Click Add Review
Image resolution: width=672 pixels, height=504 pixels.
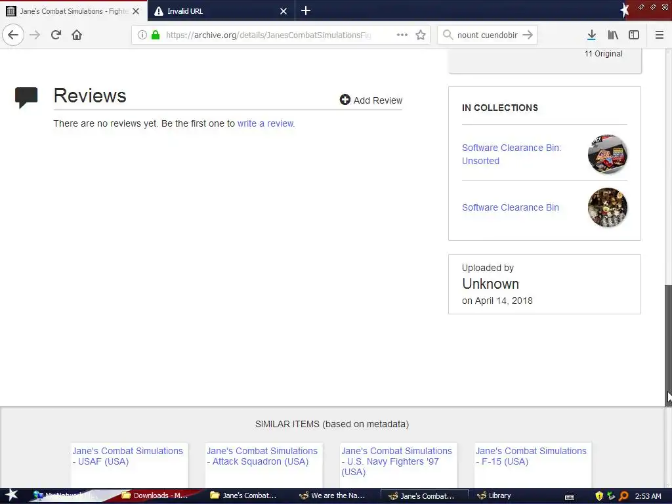pos(371,100)
